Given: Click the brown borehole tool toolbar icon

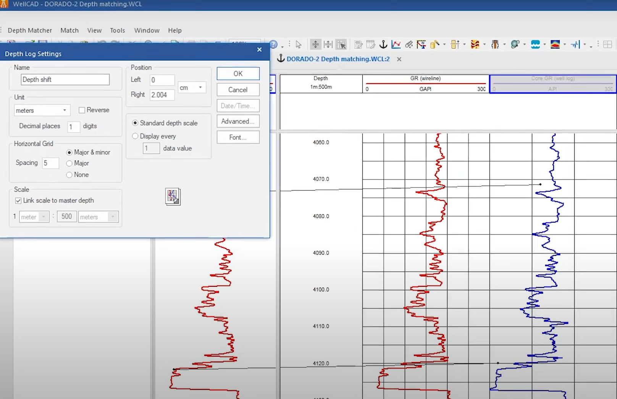Looking at the screenshot, I should point(495,45).
